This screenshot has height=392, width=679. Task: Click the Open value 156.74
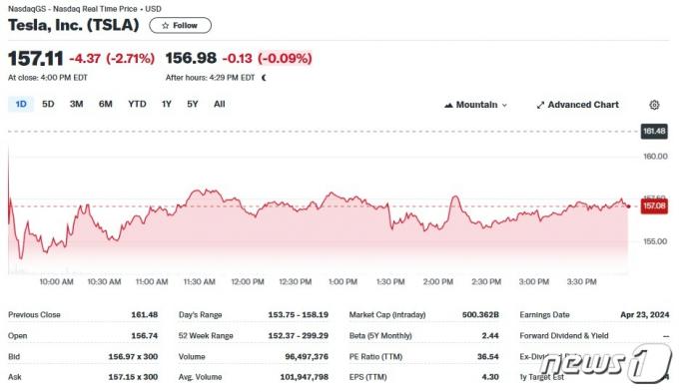(x=144, y=336)
